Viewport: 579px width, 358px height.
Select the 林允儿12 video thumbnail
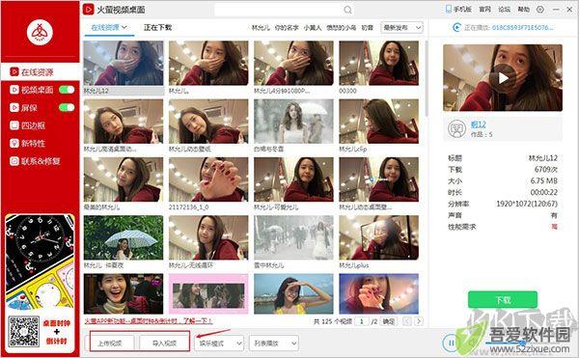pos(124,63)
